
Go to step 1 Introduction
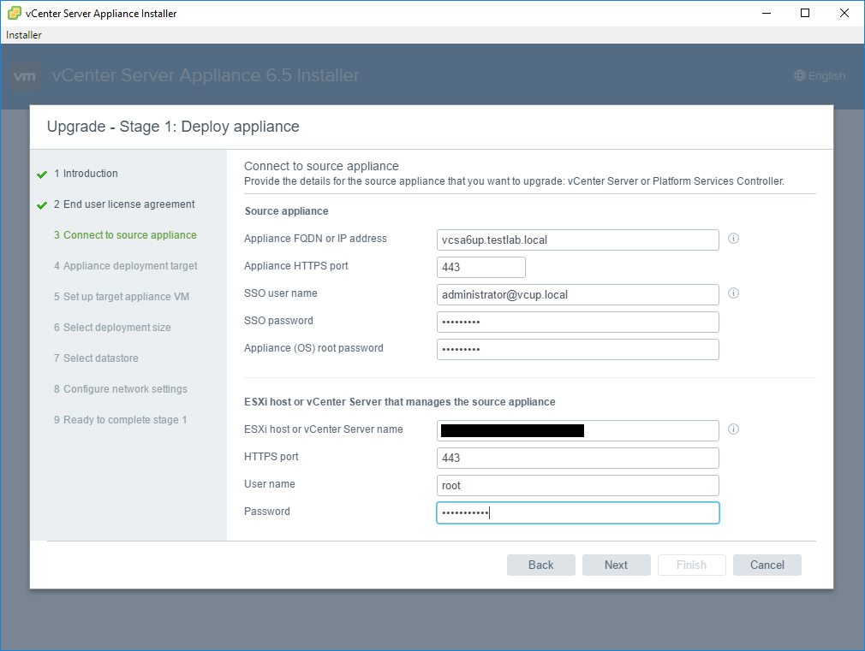coord(86,173)
